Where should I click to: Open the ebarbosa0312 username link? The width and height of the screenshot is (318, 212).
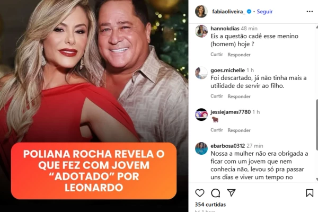click(x=227, y=146)
